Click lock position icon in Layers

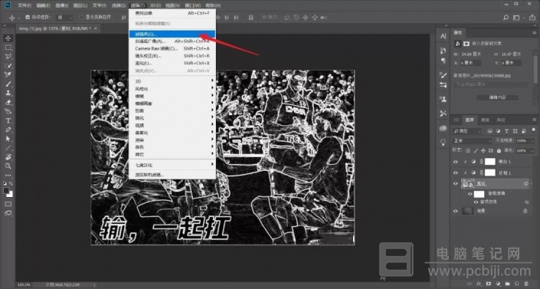click(x=483, y=151)
